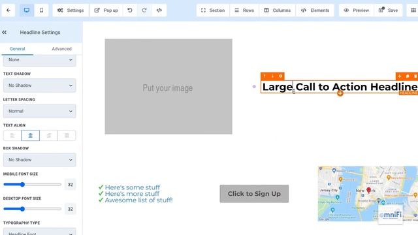This screenshot has width=418, height=235.
Task: Add Rows from the toolbar
Action: tap(244, 10)
